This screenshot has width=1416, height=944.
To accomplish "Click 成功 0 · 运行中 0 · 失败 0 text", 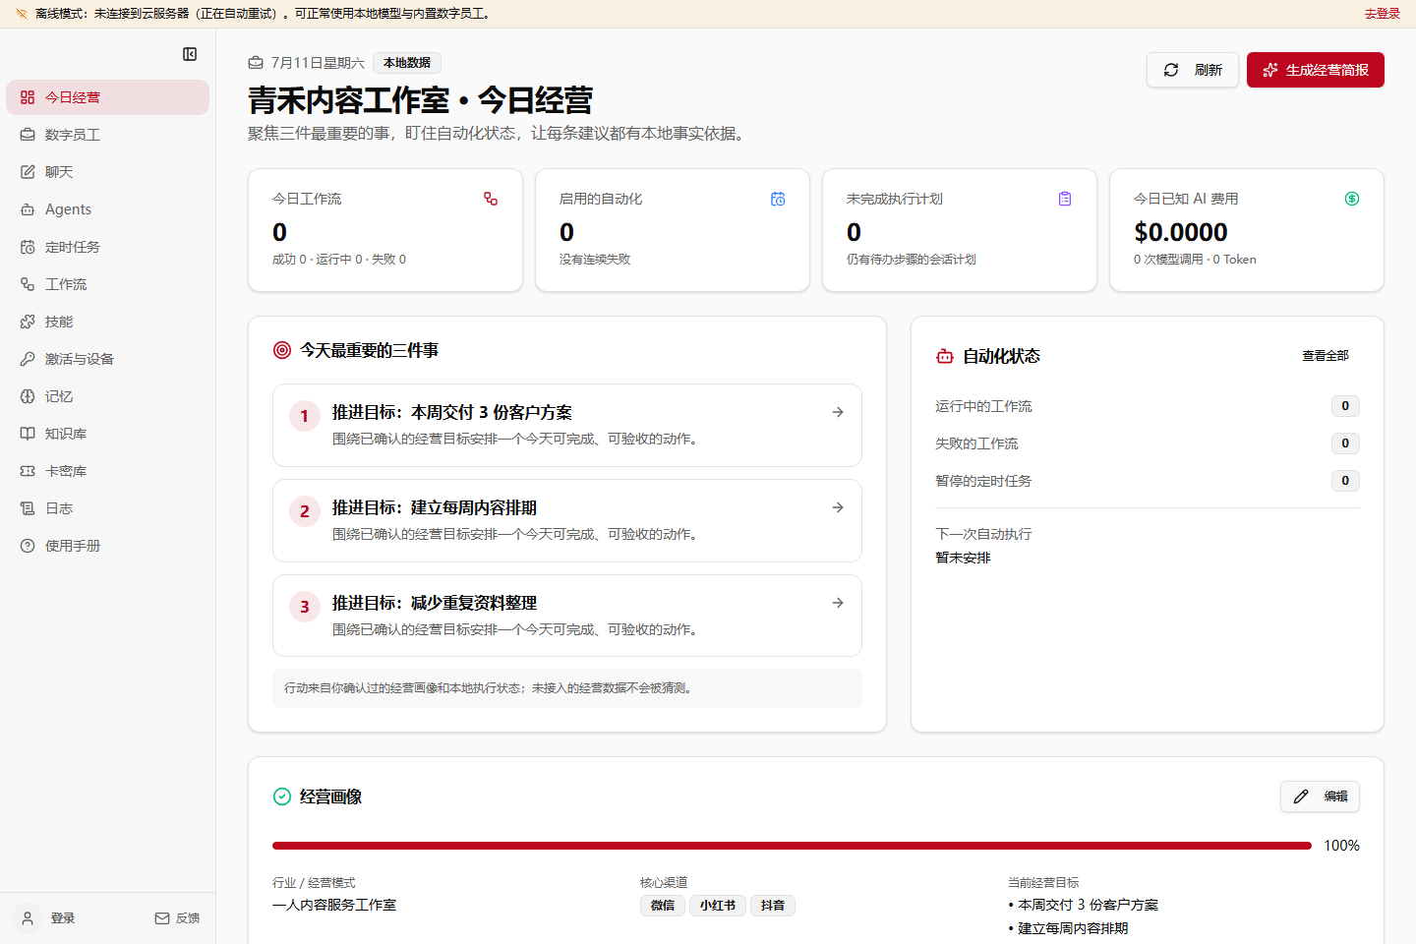I will click(x=339, y=260).
